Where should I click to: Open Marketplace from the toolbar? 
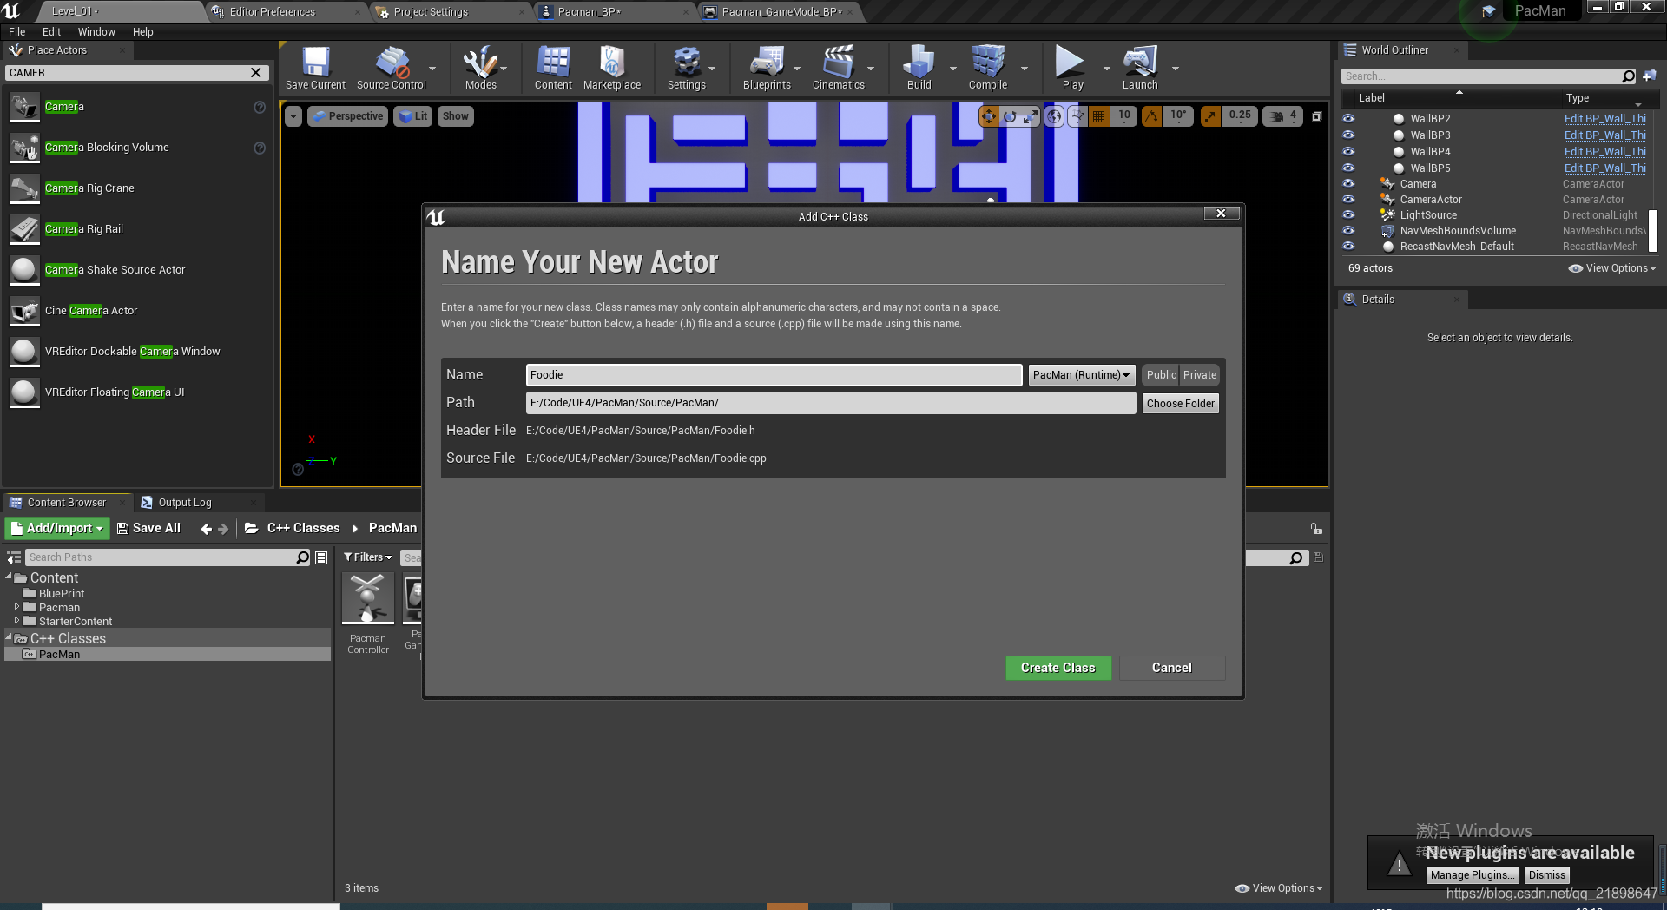(x=612, y=68)
